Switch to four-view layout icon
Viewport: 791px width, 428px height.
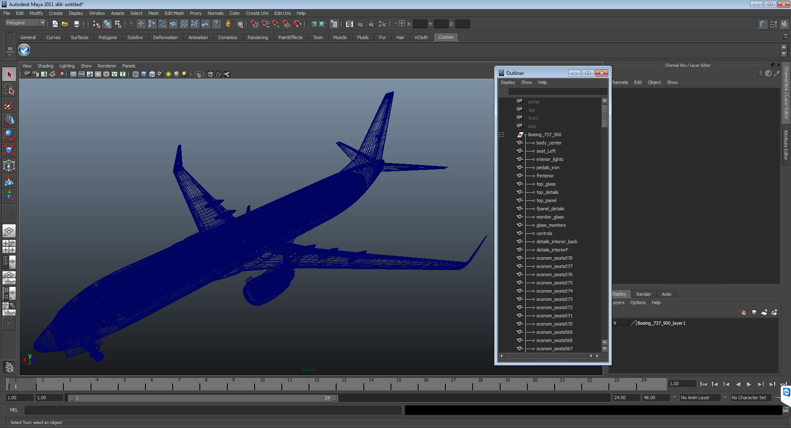[9, 247]
